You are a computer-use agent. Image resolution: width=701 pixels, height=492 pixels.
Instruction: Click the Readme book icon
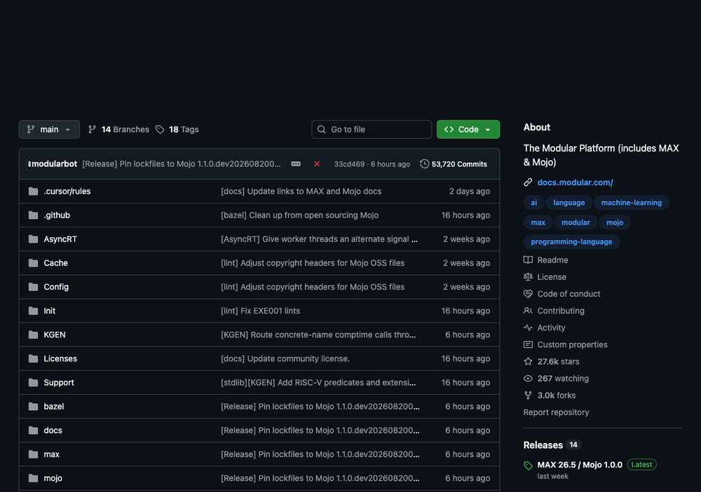tap(528, 260)
